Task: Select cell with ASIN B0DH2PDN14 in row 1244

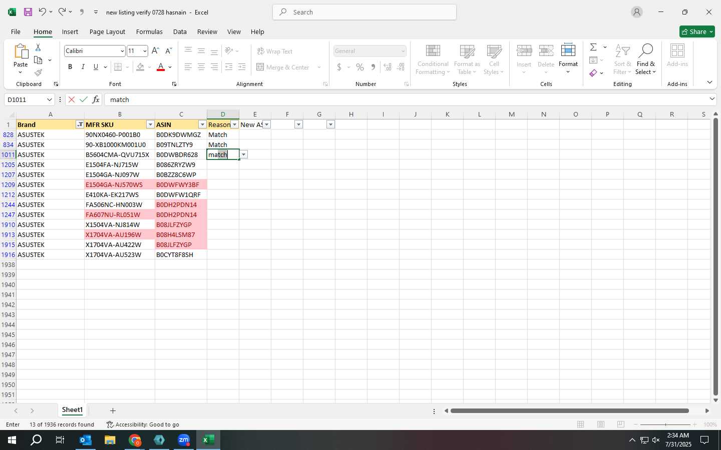Action: (x=181, y=204)
